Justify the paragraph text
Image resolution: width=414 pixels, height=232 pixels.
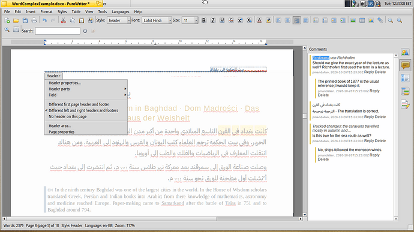(x=306, y=20)
